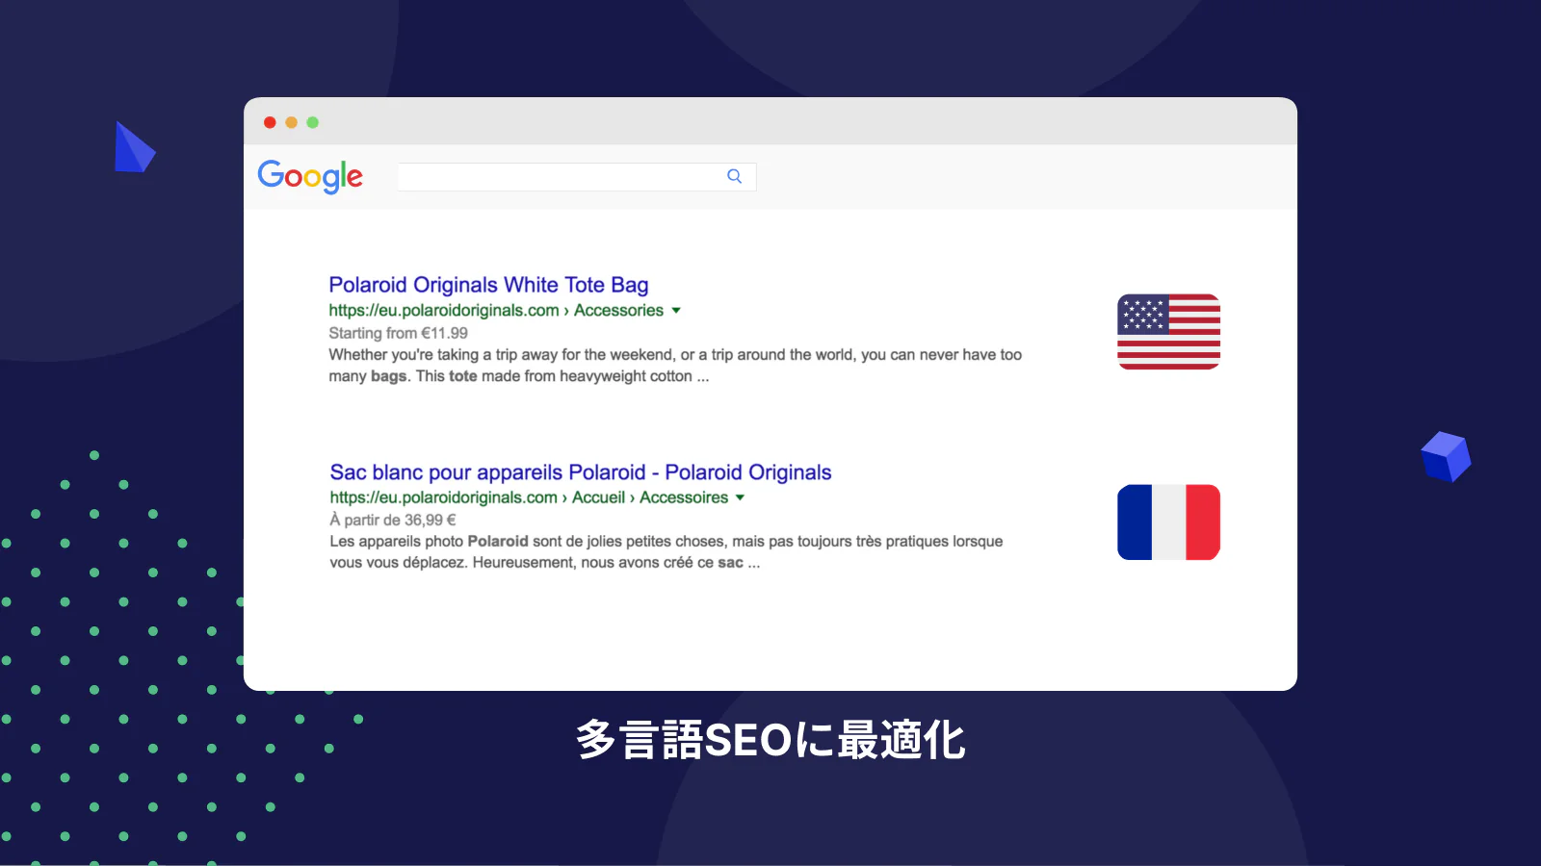Click the green maximize window dot
1541x866 pixels.
click(x=312, y=122)
